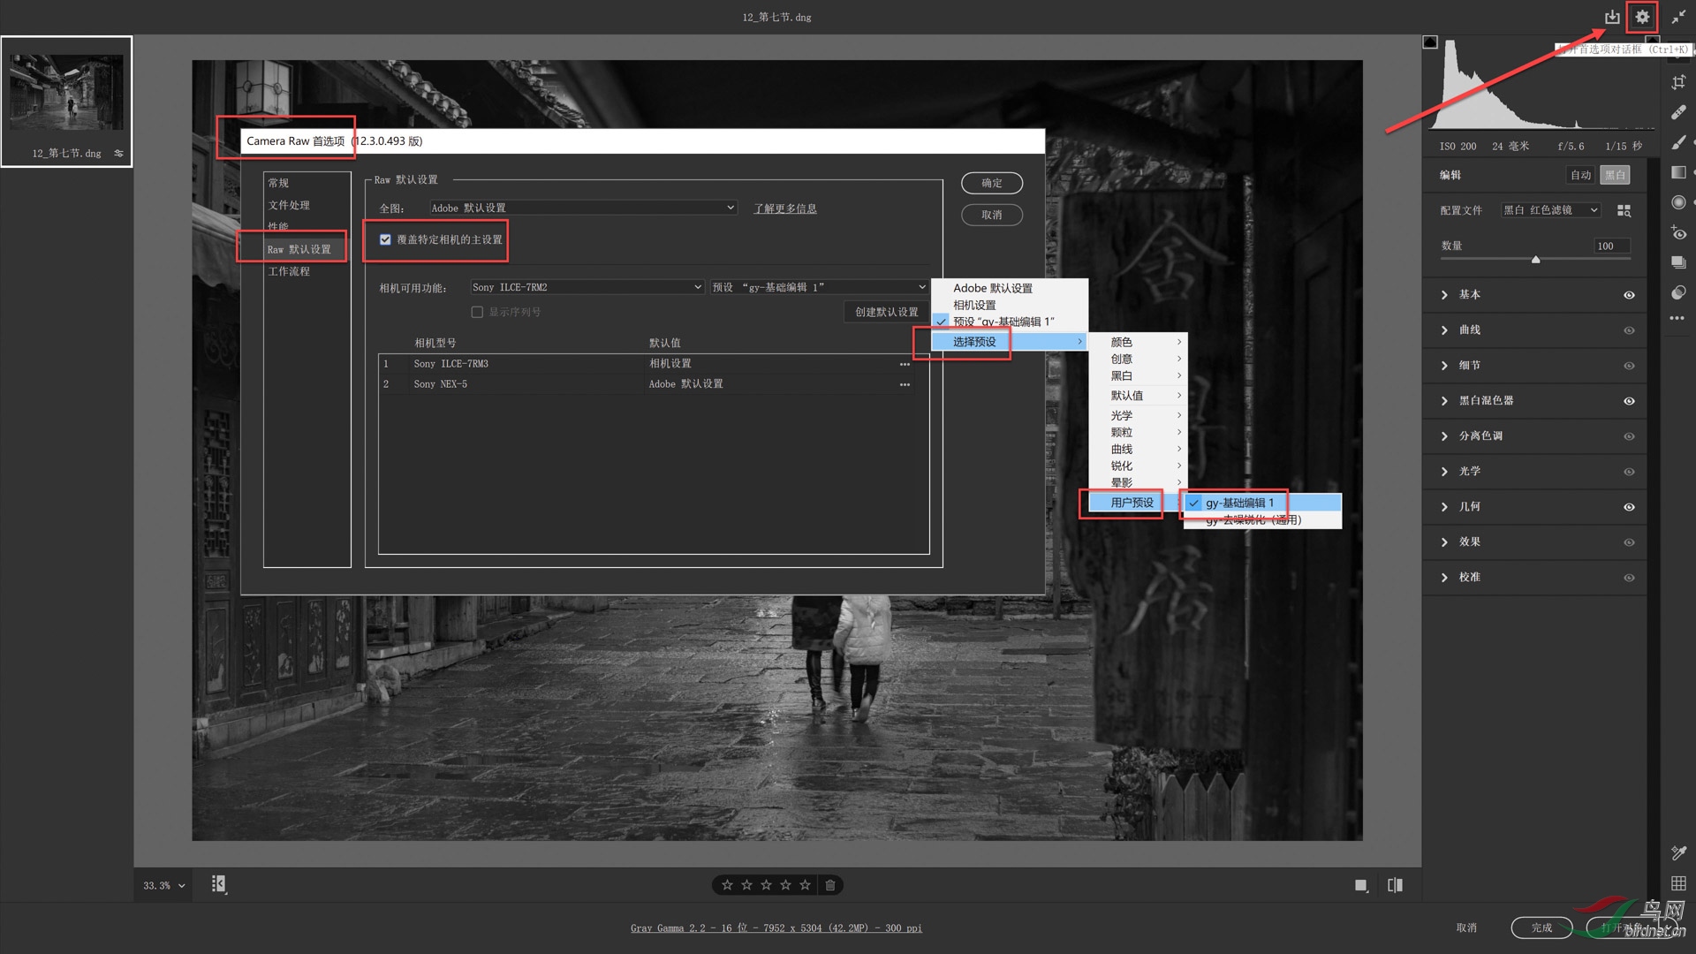Uncheck 覆盖特定相机的主设置 checkbox
1696x954 pixels.
pos(385,239)
